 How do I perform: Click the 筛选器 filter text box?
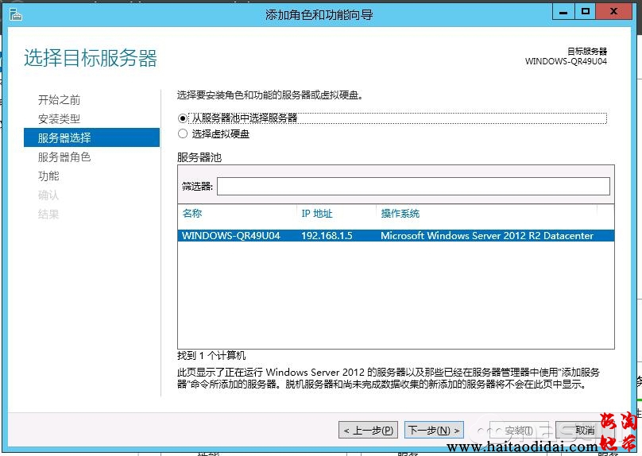click(413, 186)
